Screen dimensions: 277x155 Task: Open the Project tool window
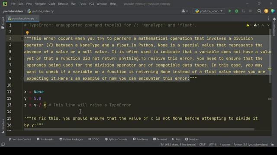click(3, 23)
